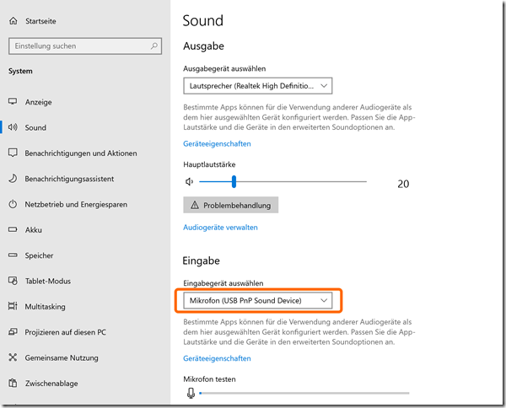506x408 pixels.
Task: Expand the Mikrofon USB PnP input dropdown
Action: [x=257, y=300]
